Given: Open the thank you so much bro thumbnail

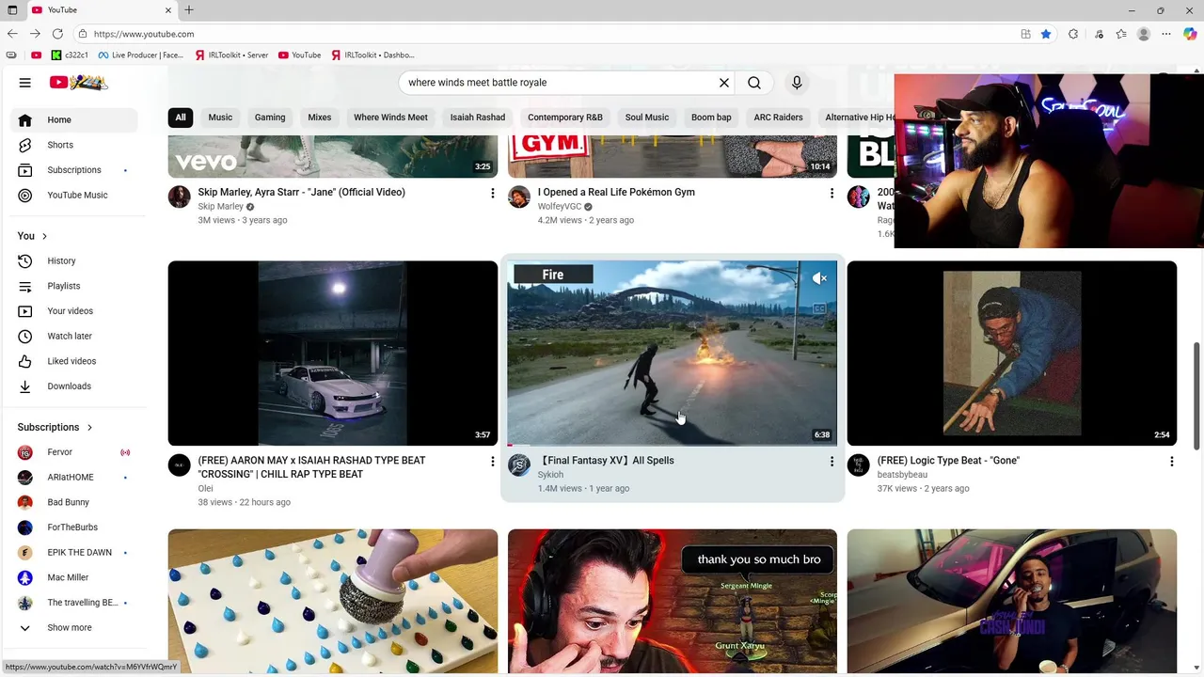Looking at the screenshot, I should [672, 602].
